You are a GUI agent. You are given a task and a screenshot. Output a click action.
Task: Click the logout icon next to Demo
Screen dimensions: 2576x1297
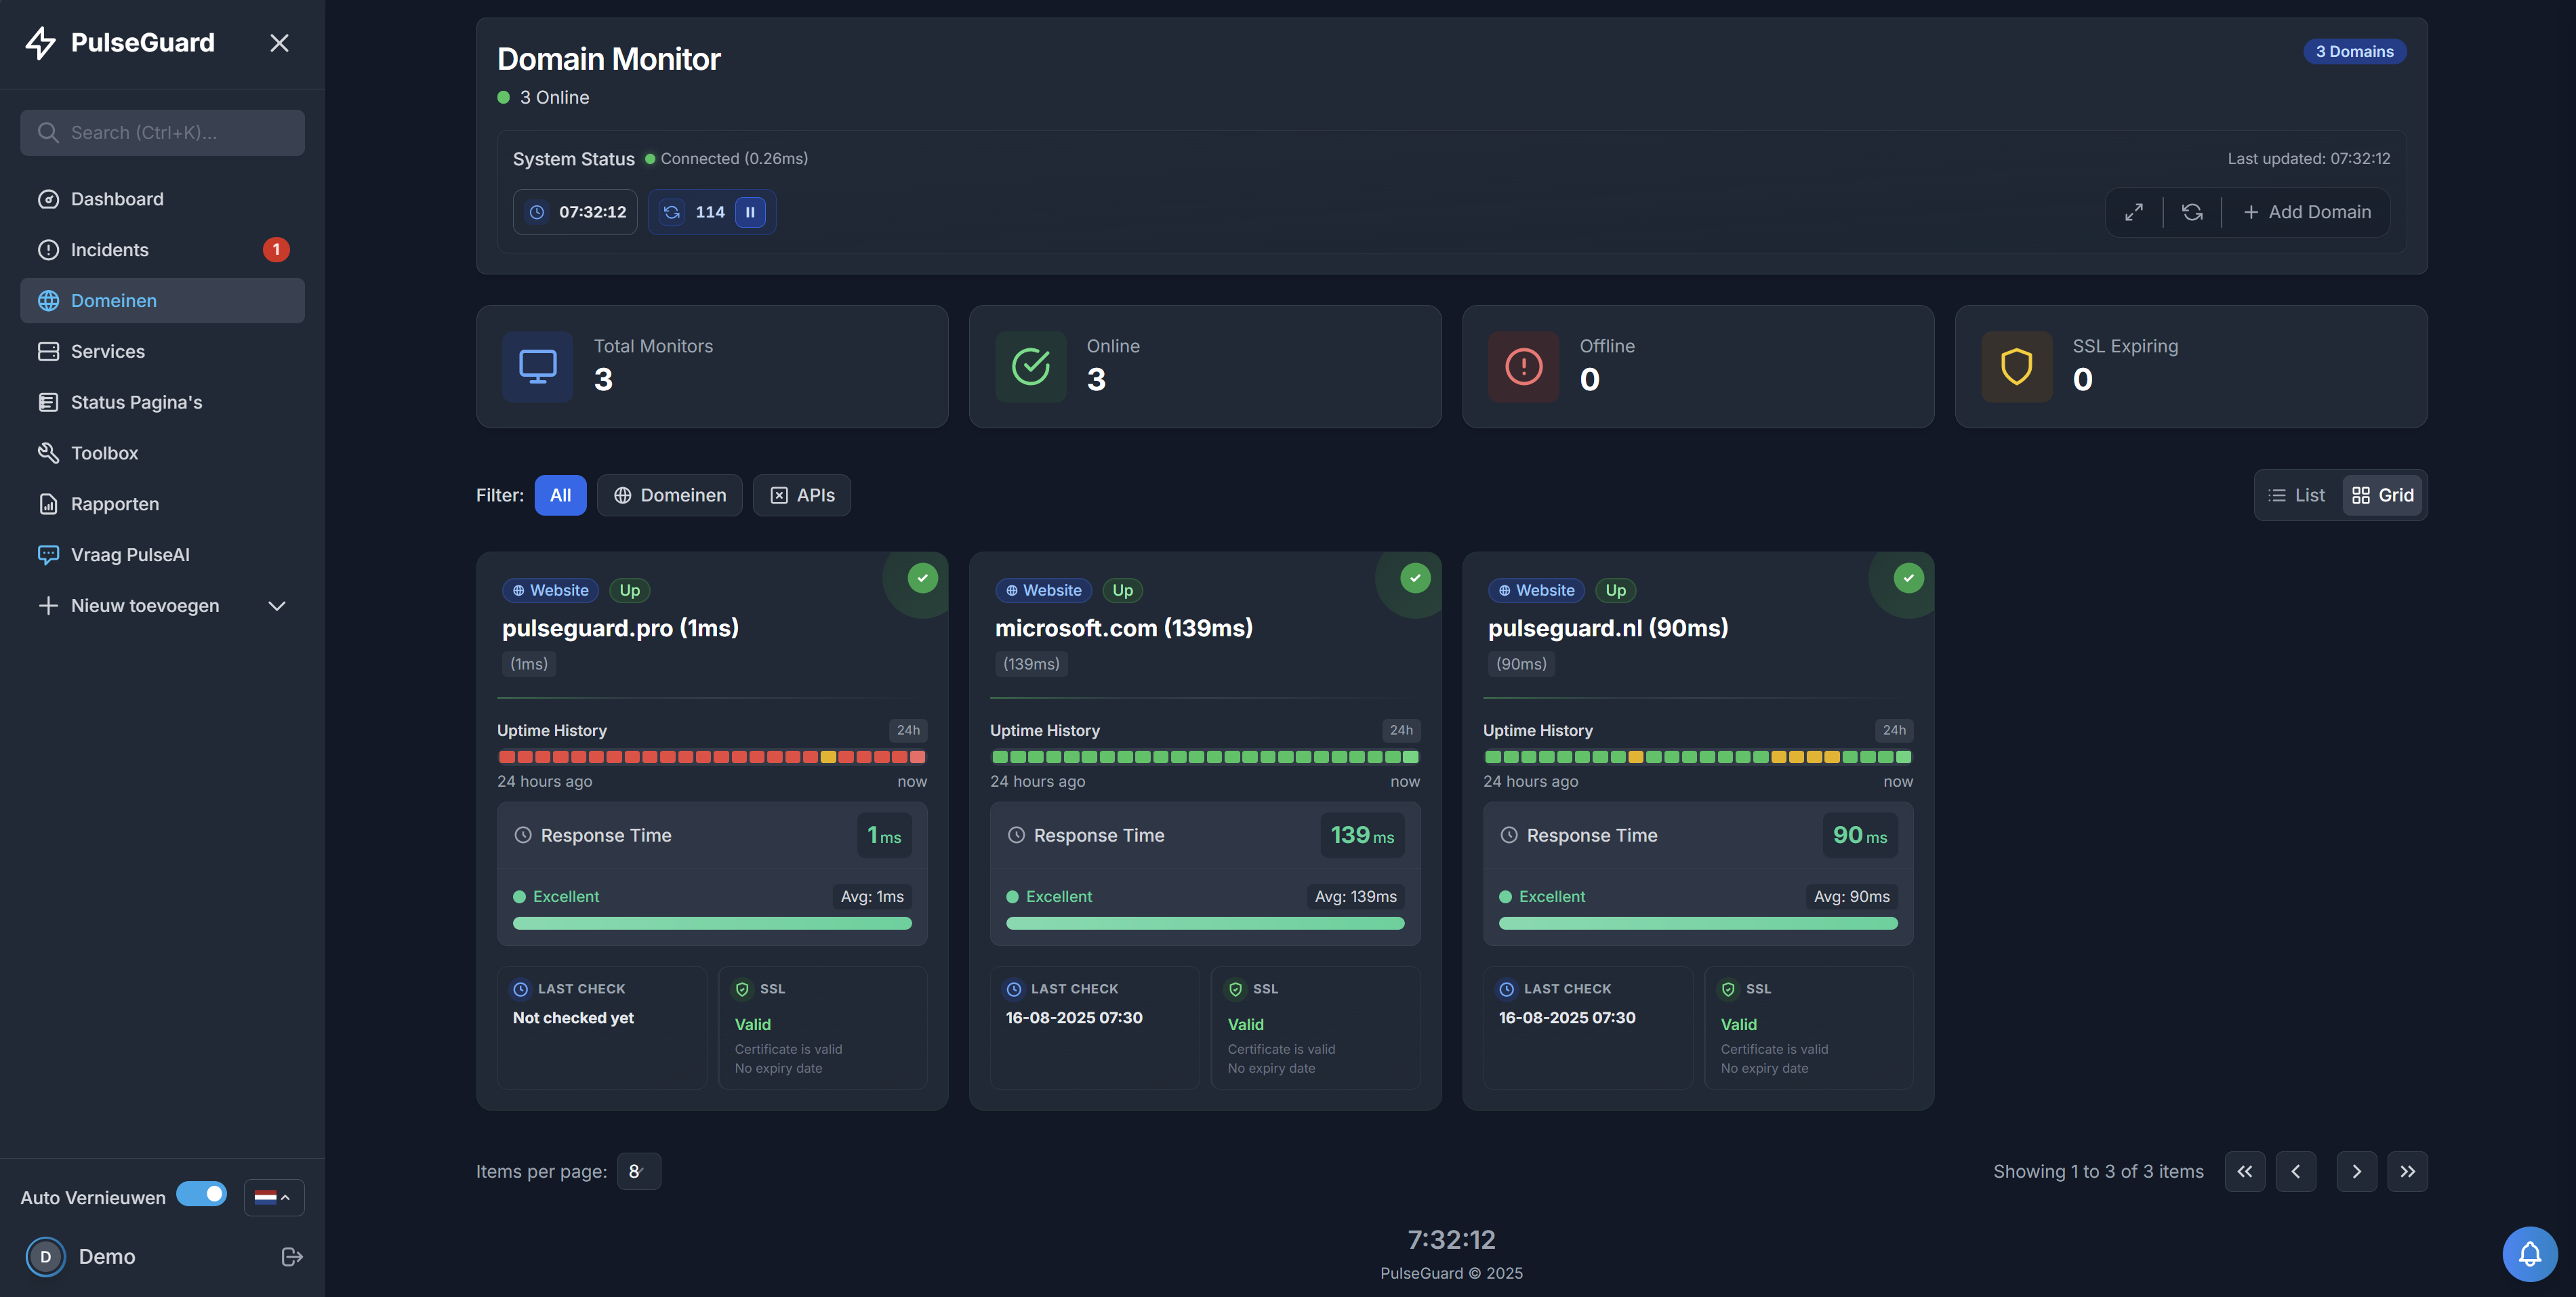[292, 1257]
